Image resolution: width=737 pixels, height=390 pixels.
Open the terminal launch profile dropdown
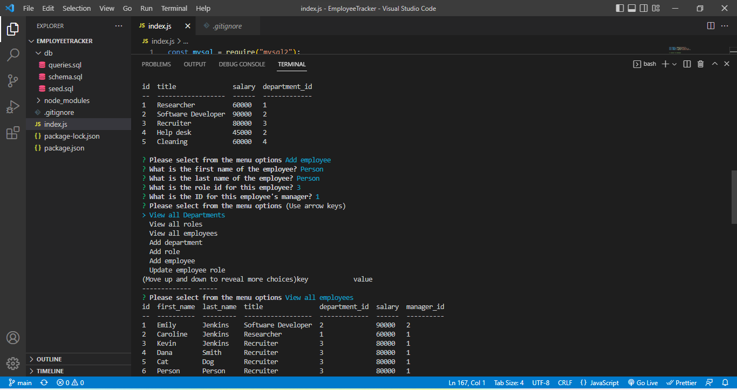pyautogui.click(x=675, y=64)
